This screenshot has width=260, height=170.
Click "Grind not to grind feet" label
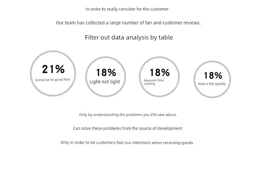pos(52,80)
